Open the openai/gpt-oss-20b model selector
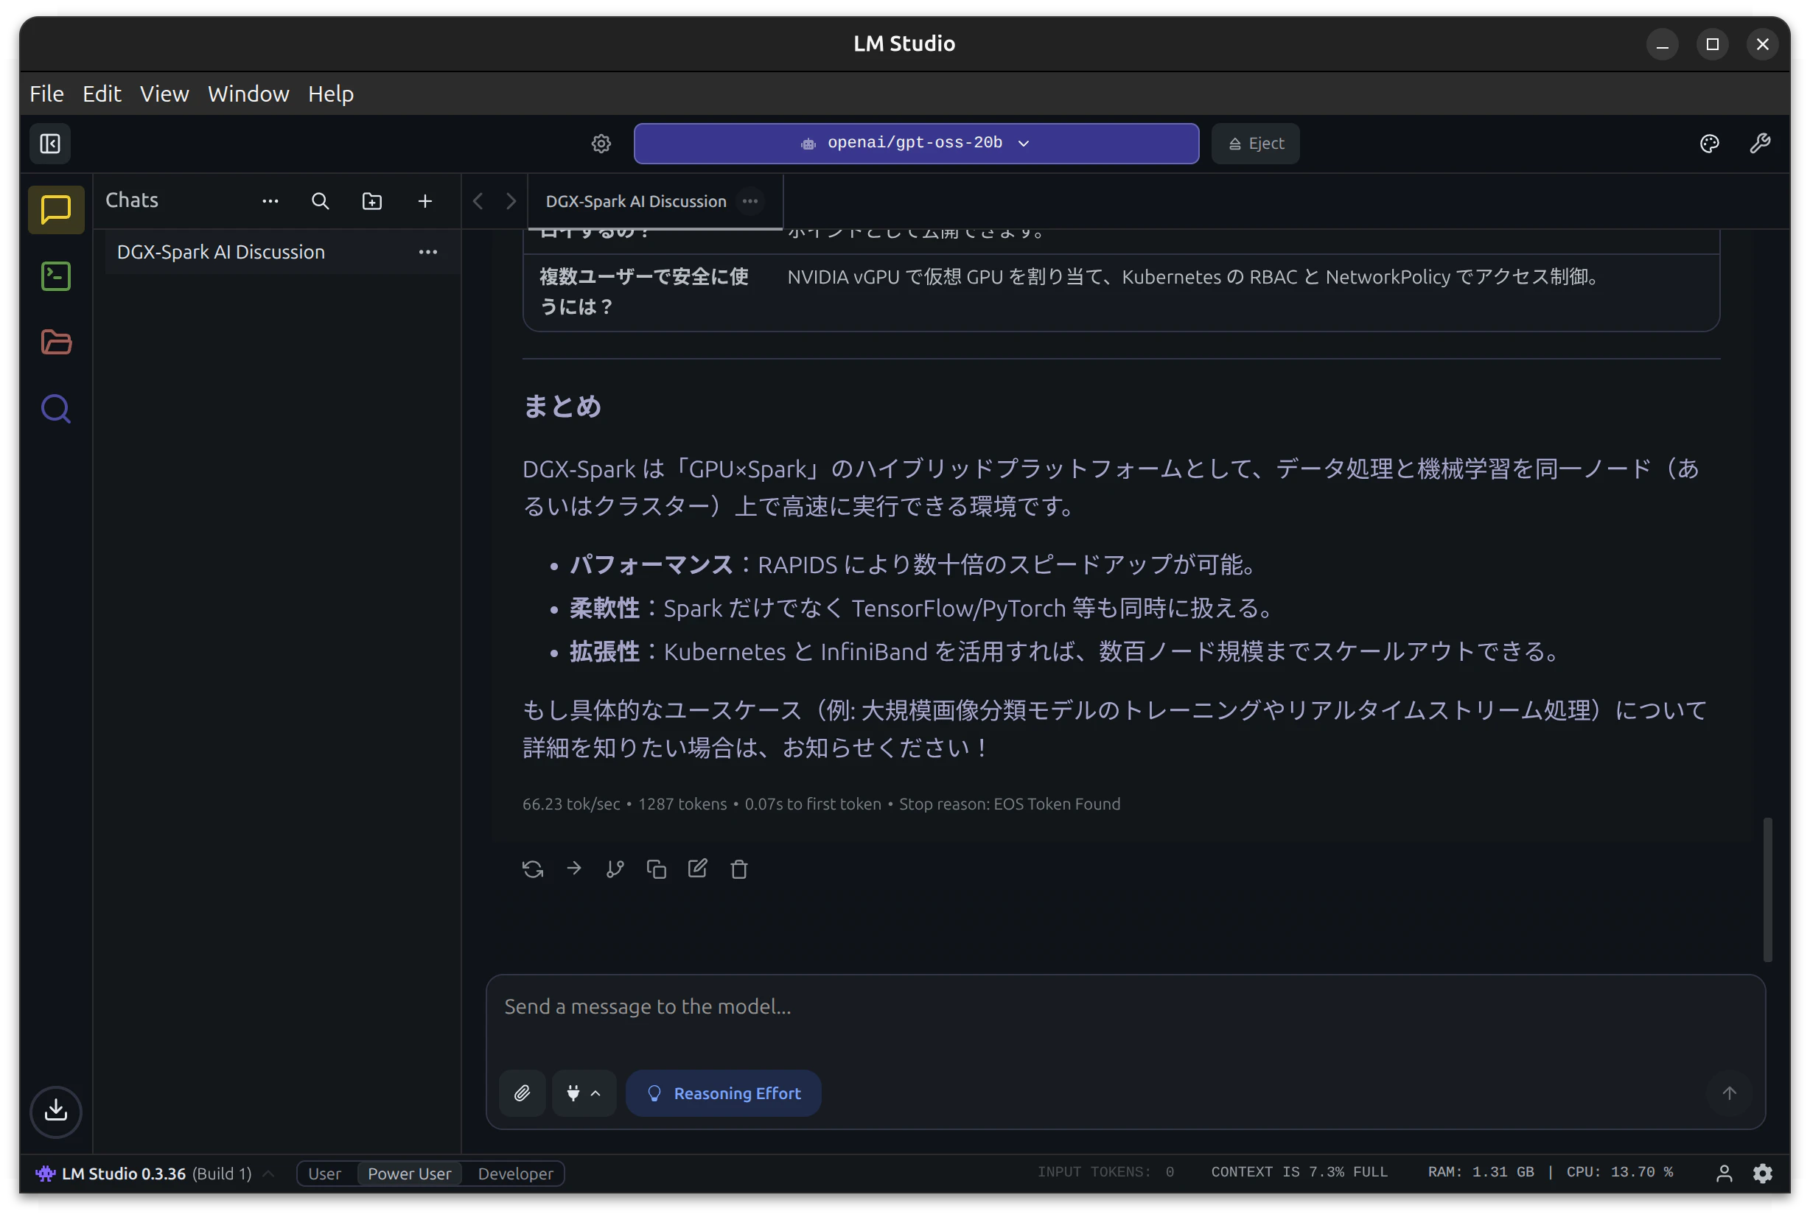The width and height of the screenshot is (1810, 1217). [916, 144]
